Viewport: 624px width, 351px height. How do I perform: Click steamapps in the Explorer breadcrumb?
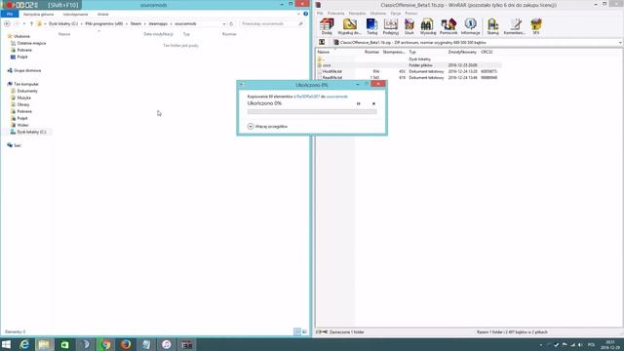point(158,23)
